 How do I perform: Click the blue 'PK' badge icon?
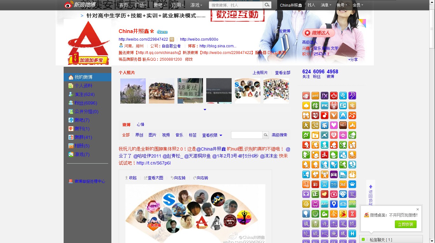pos(325,105)
